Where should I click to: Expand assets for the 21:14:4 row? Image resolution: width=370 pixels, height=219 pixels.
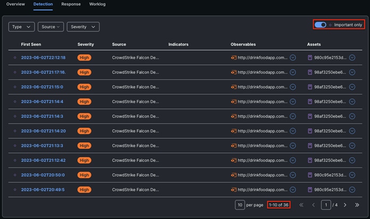tap(352, 102)
